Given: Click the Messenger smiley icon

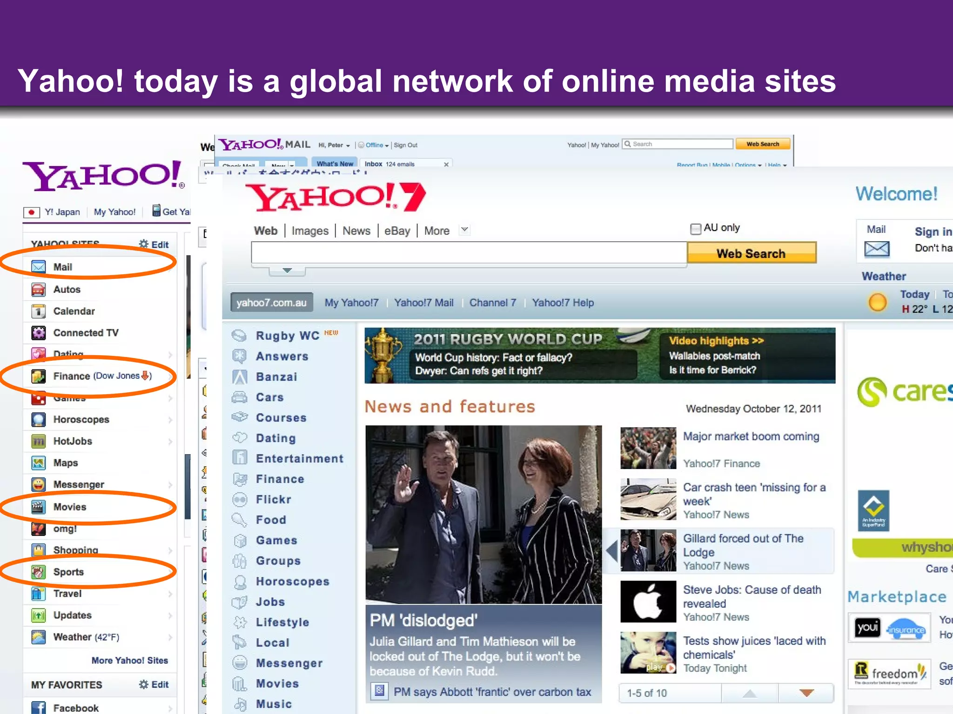Looking at the screenshot, I should click(38, 484).
